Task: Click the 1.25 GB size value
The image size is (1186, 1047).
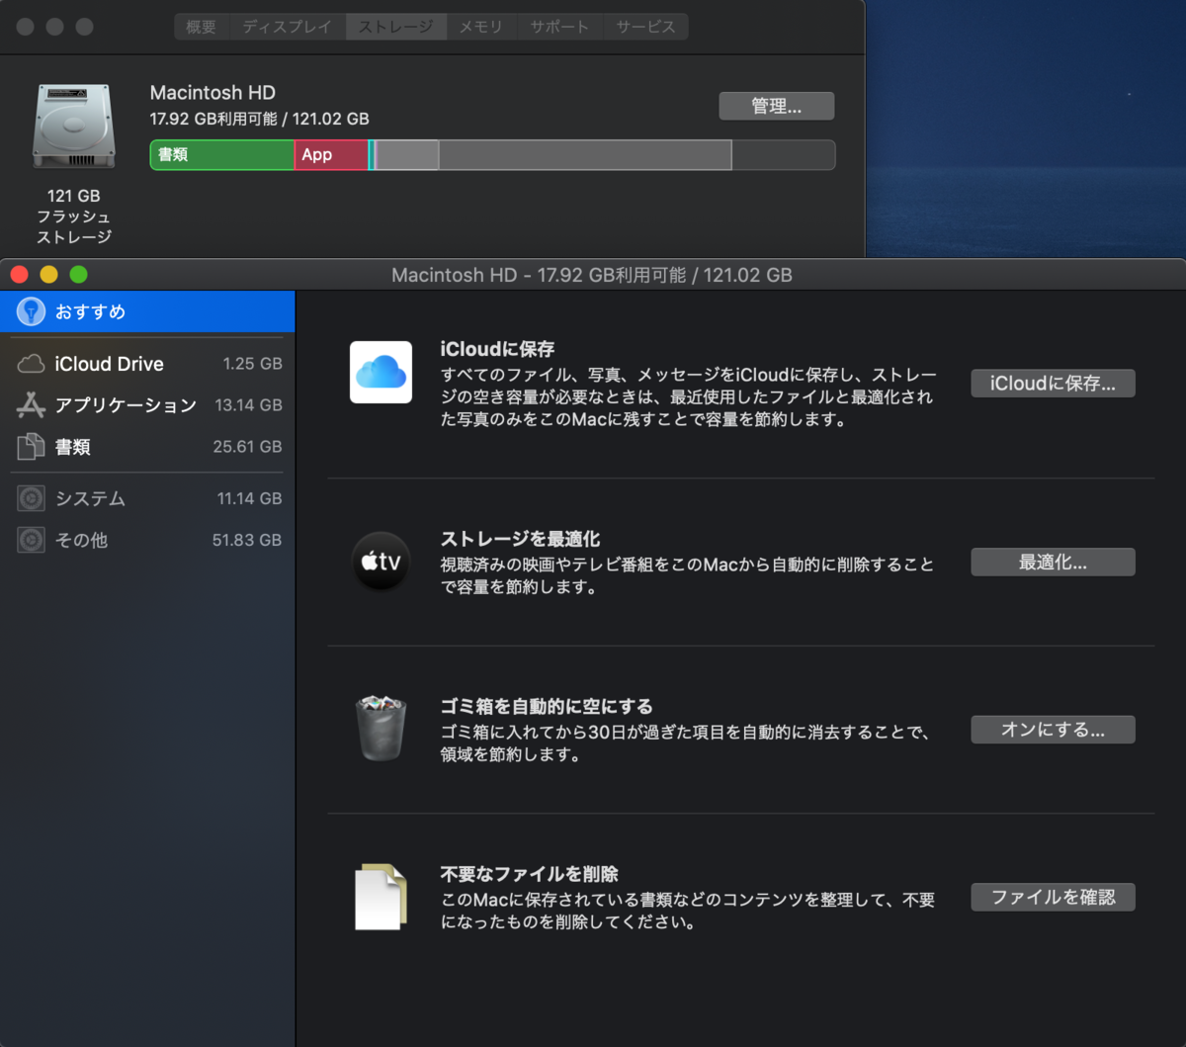Action: pos(252,364)
